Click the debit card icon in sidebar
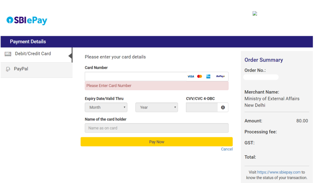Screen dimensions: 314x183 pos(8,54)
